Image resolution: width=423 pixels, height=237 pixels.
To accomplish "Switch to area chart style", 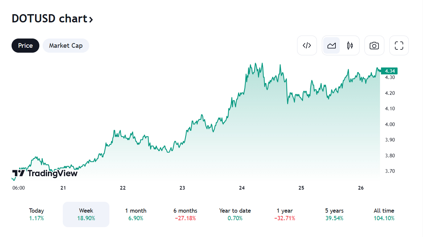I will coord(331,45).
